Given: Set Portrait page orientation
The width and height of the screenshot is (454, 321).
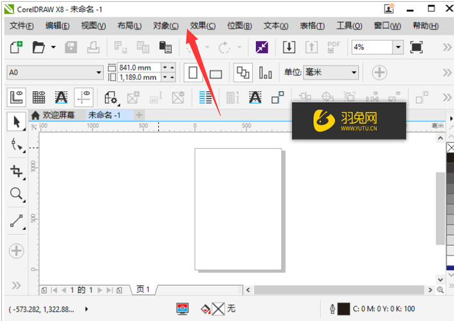Looking at the screenshot, I should click(193, 73).
